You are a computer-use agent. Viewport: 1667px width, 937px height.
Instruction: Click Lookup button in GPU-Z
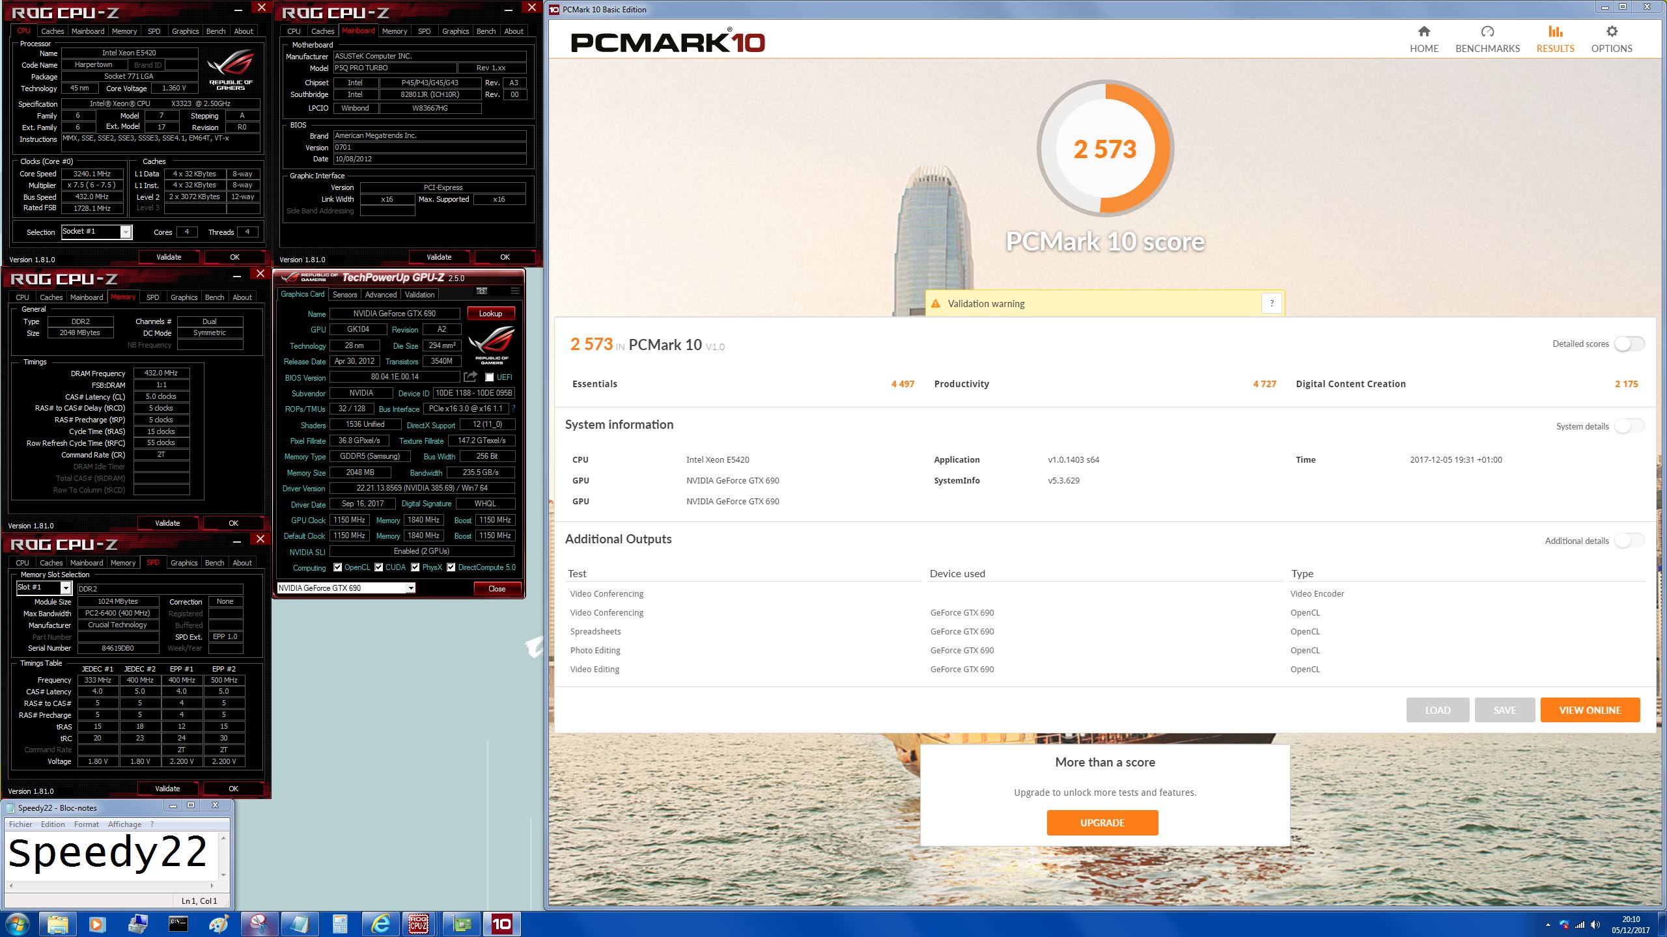(x=491, y=314)
